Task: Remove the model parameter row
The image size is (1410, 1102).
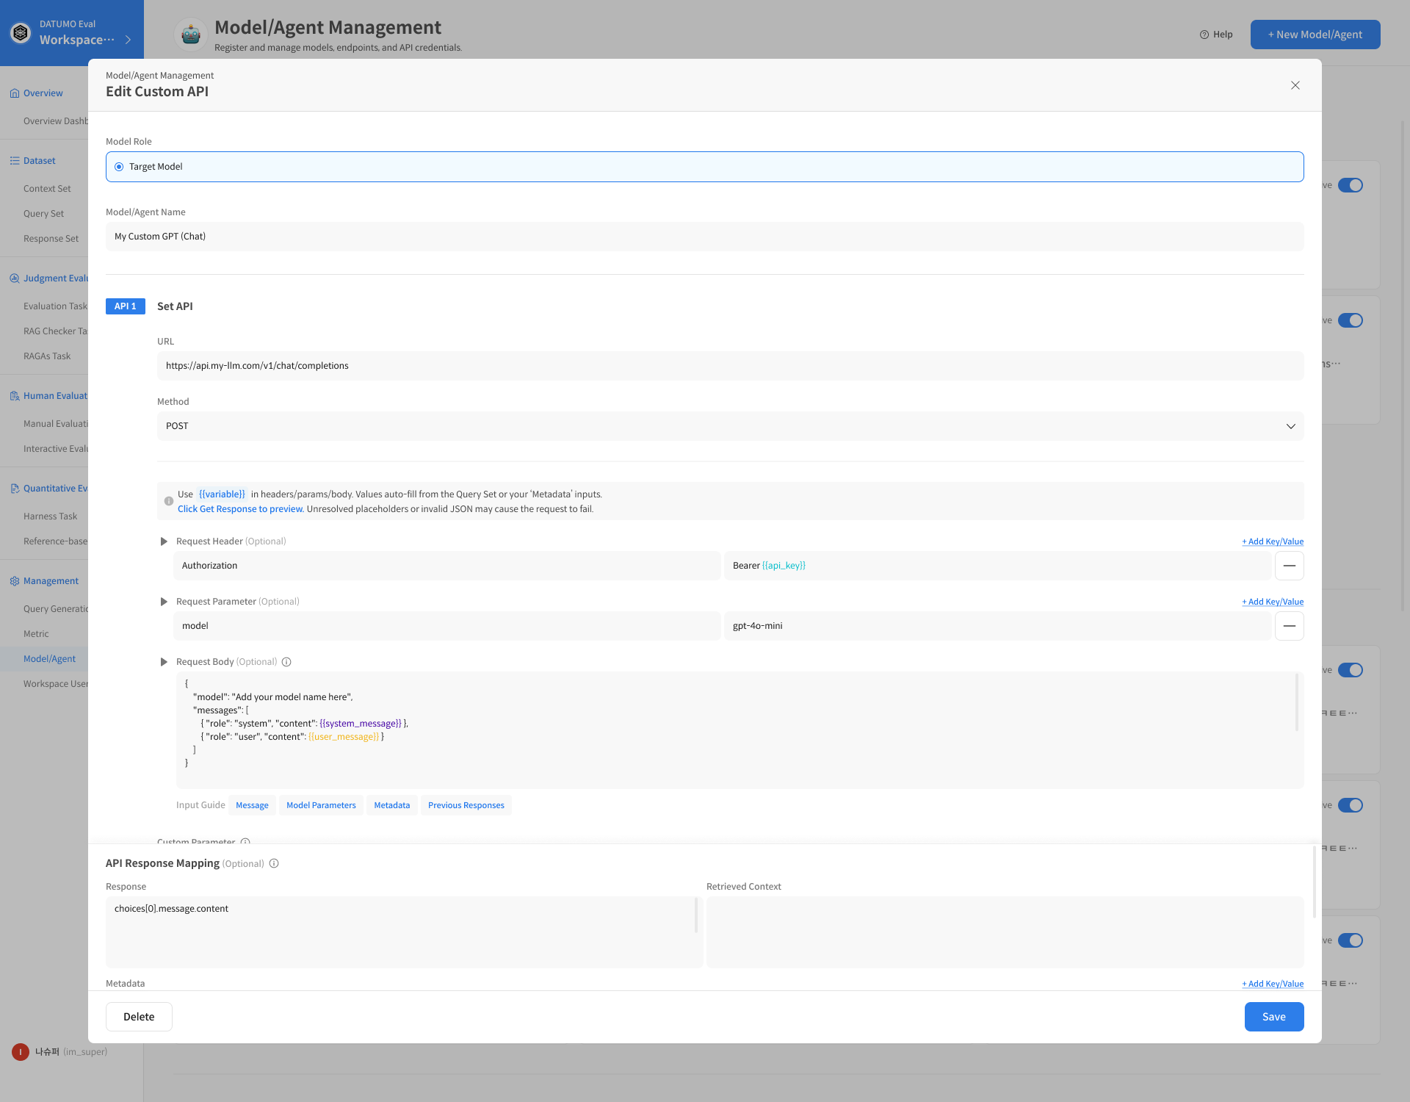Action: (1289, 626)
